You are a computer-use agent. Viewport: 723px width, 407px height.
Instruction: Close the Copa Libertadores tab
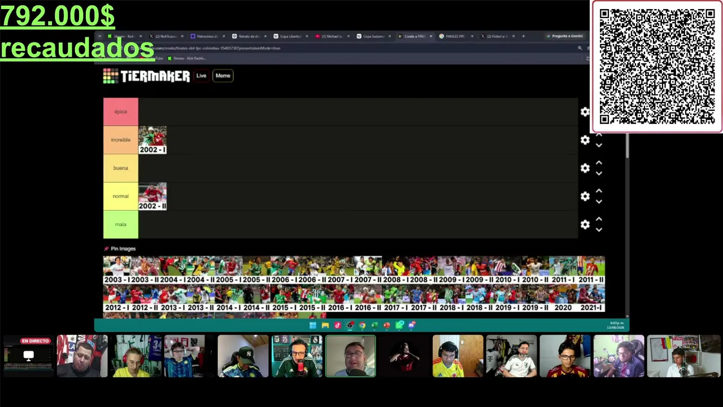[x=307, y=36]
